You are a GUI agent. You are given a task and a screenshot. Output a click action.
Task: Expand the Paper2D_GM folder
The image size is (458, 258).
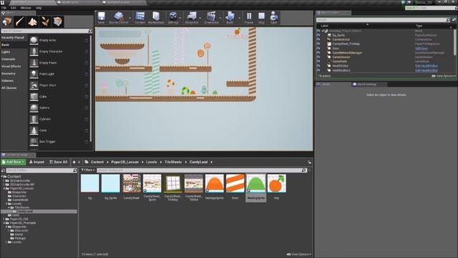(4, 219)
